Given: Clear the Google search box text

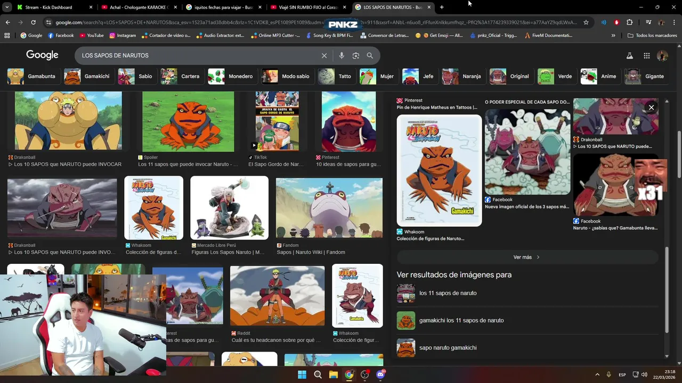Looking at the screenshot, I should click(x=324, y=55).
